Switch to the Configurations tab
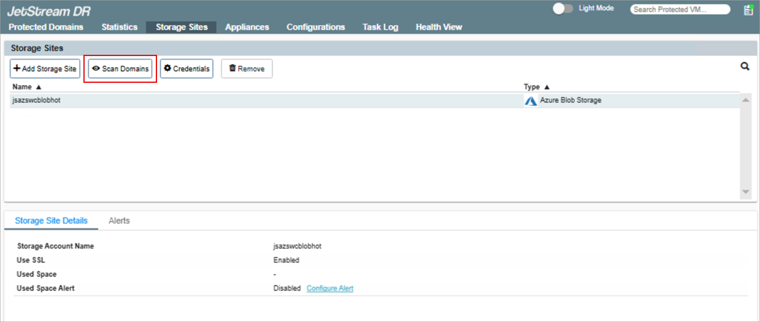Viewport: 760px width, 322px height. (315, 27)
